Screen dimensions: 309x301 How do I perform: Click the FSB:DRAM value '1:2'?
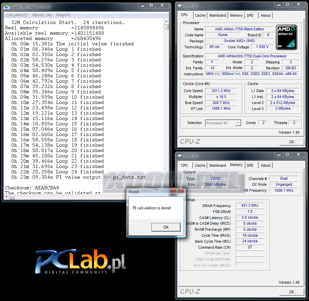(250, 212)
